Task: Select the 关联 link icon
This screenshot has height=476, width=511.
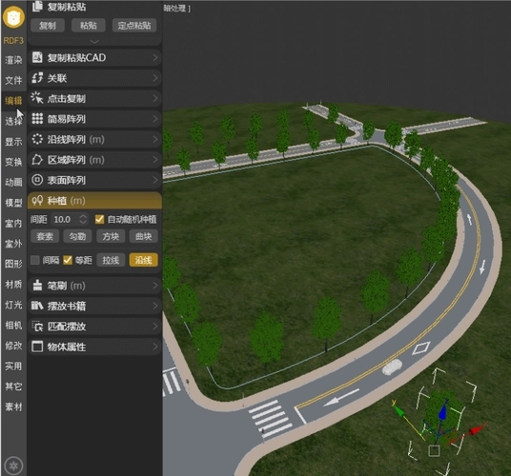Action: click(x=37, y=78)
